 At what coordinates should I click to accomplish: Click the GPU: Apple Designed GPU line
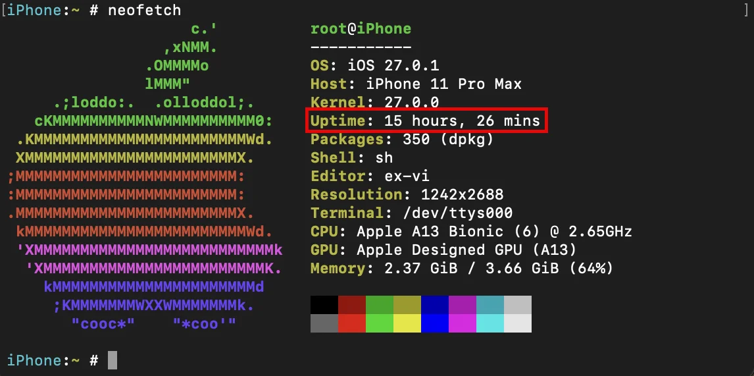[x=443, y=250]
